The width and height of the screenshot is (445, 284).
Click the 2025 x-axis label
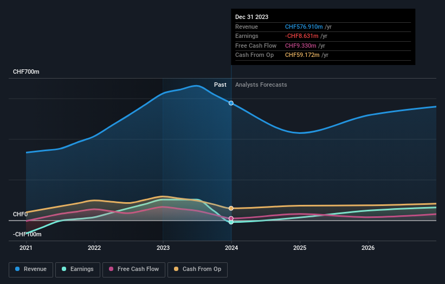click(x=300, y=248)
